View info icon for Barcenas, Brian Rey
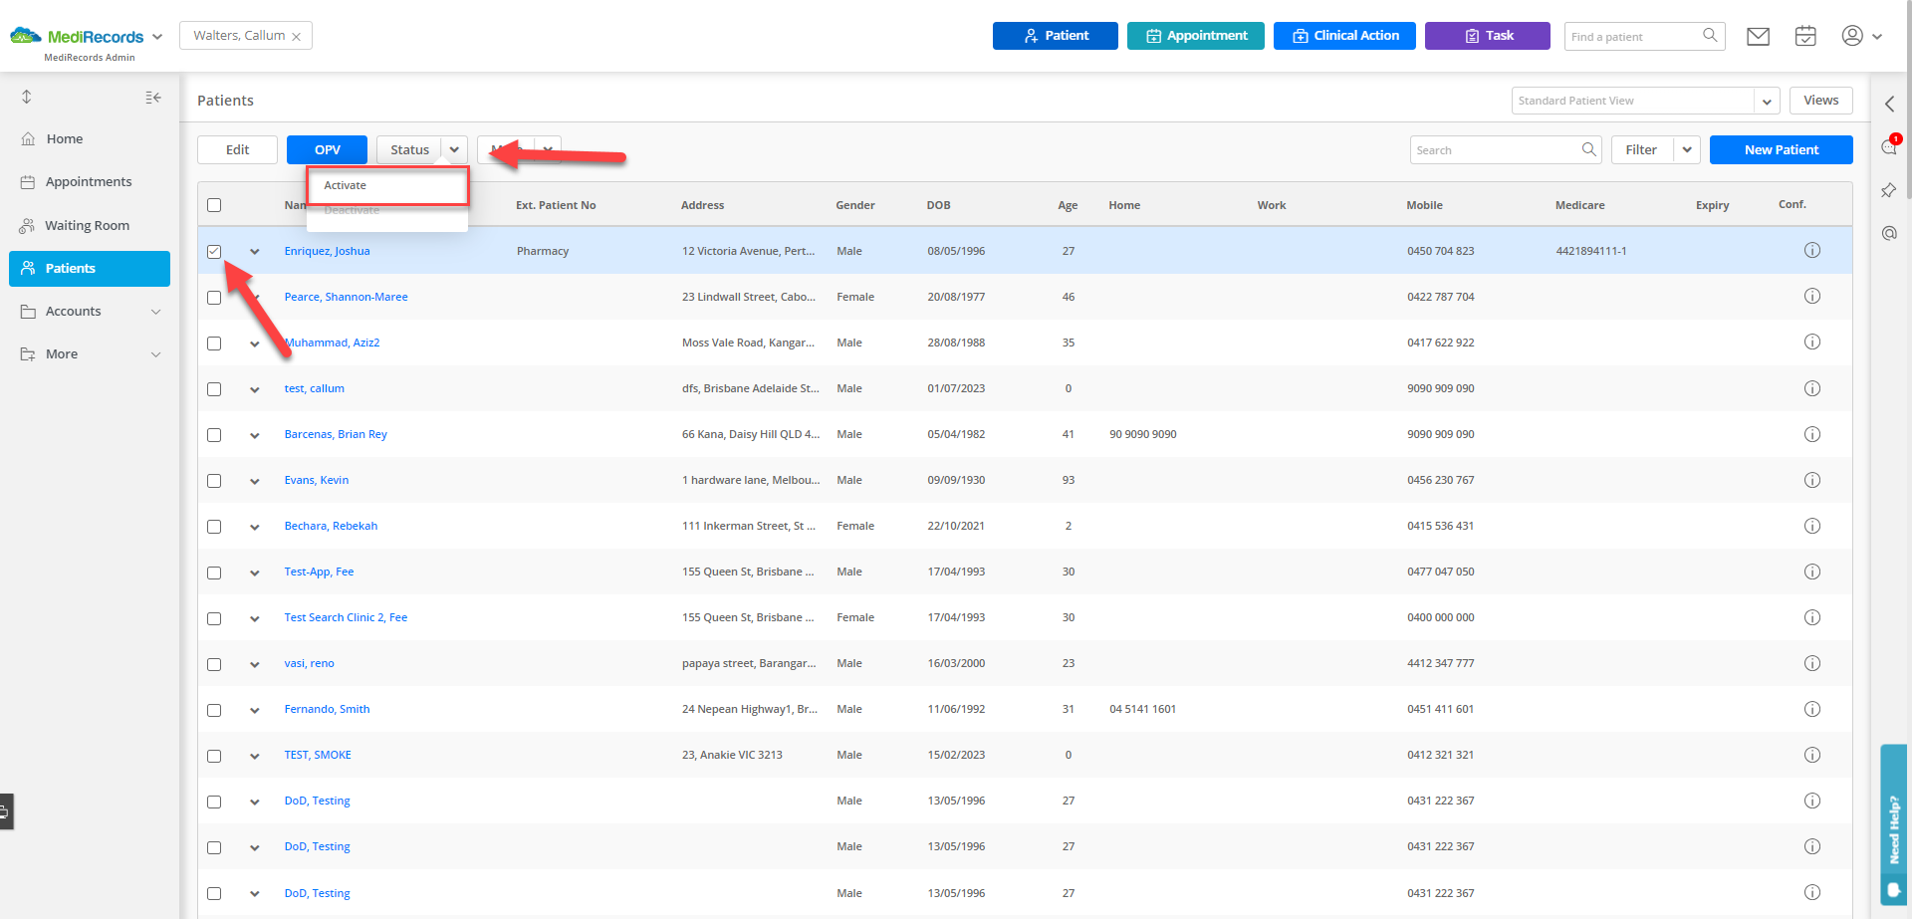Screen dimensions: 1912x919 tap(1812, 434)
